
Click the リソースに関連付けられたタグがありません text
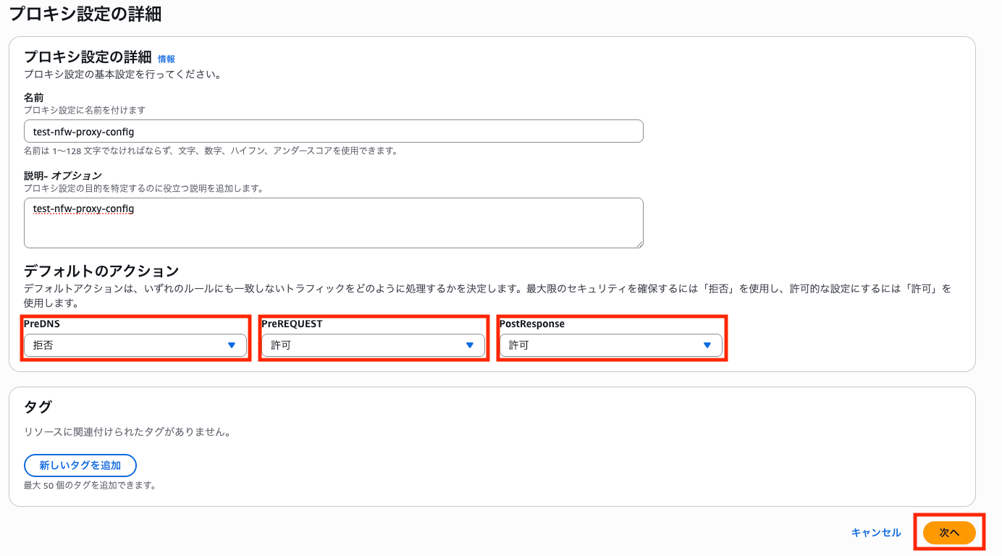[127, 432]
